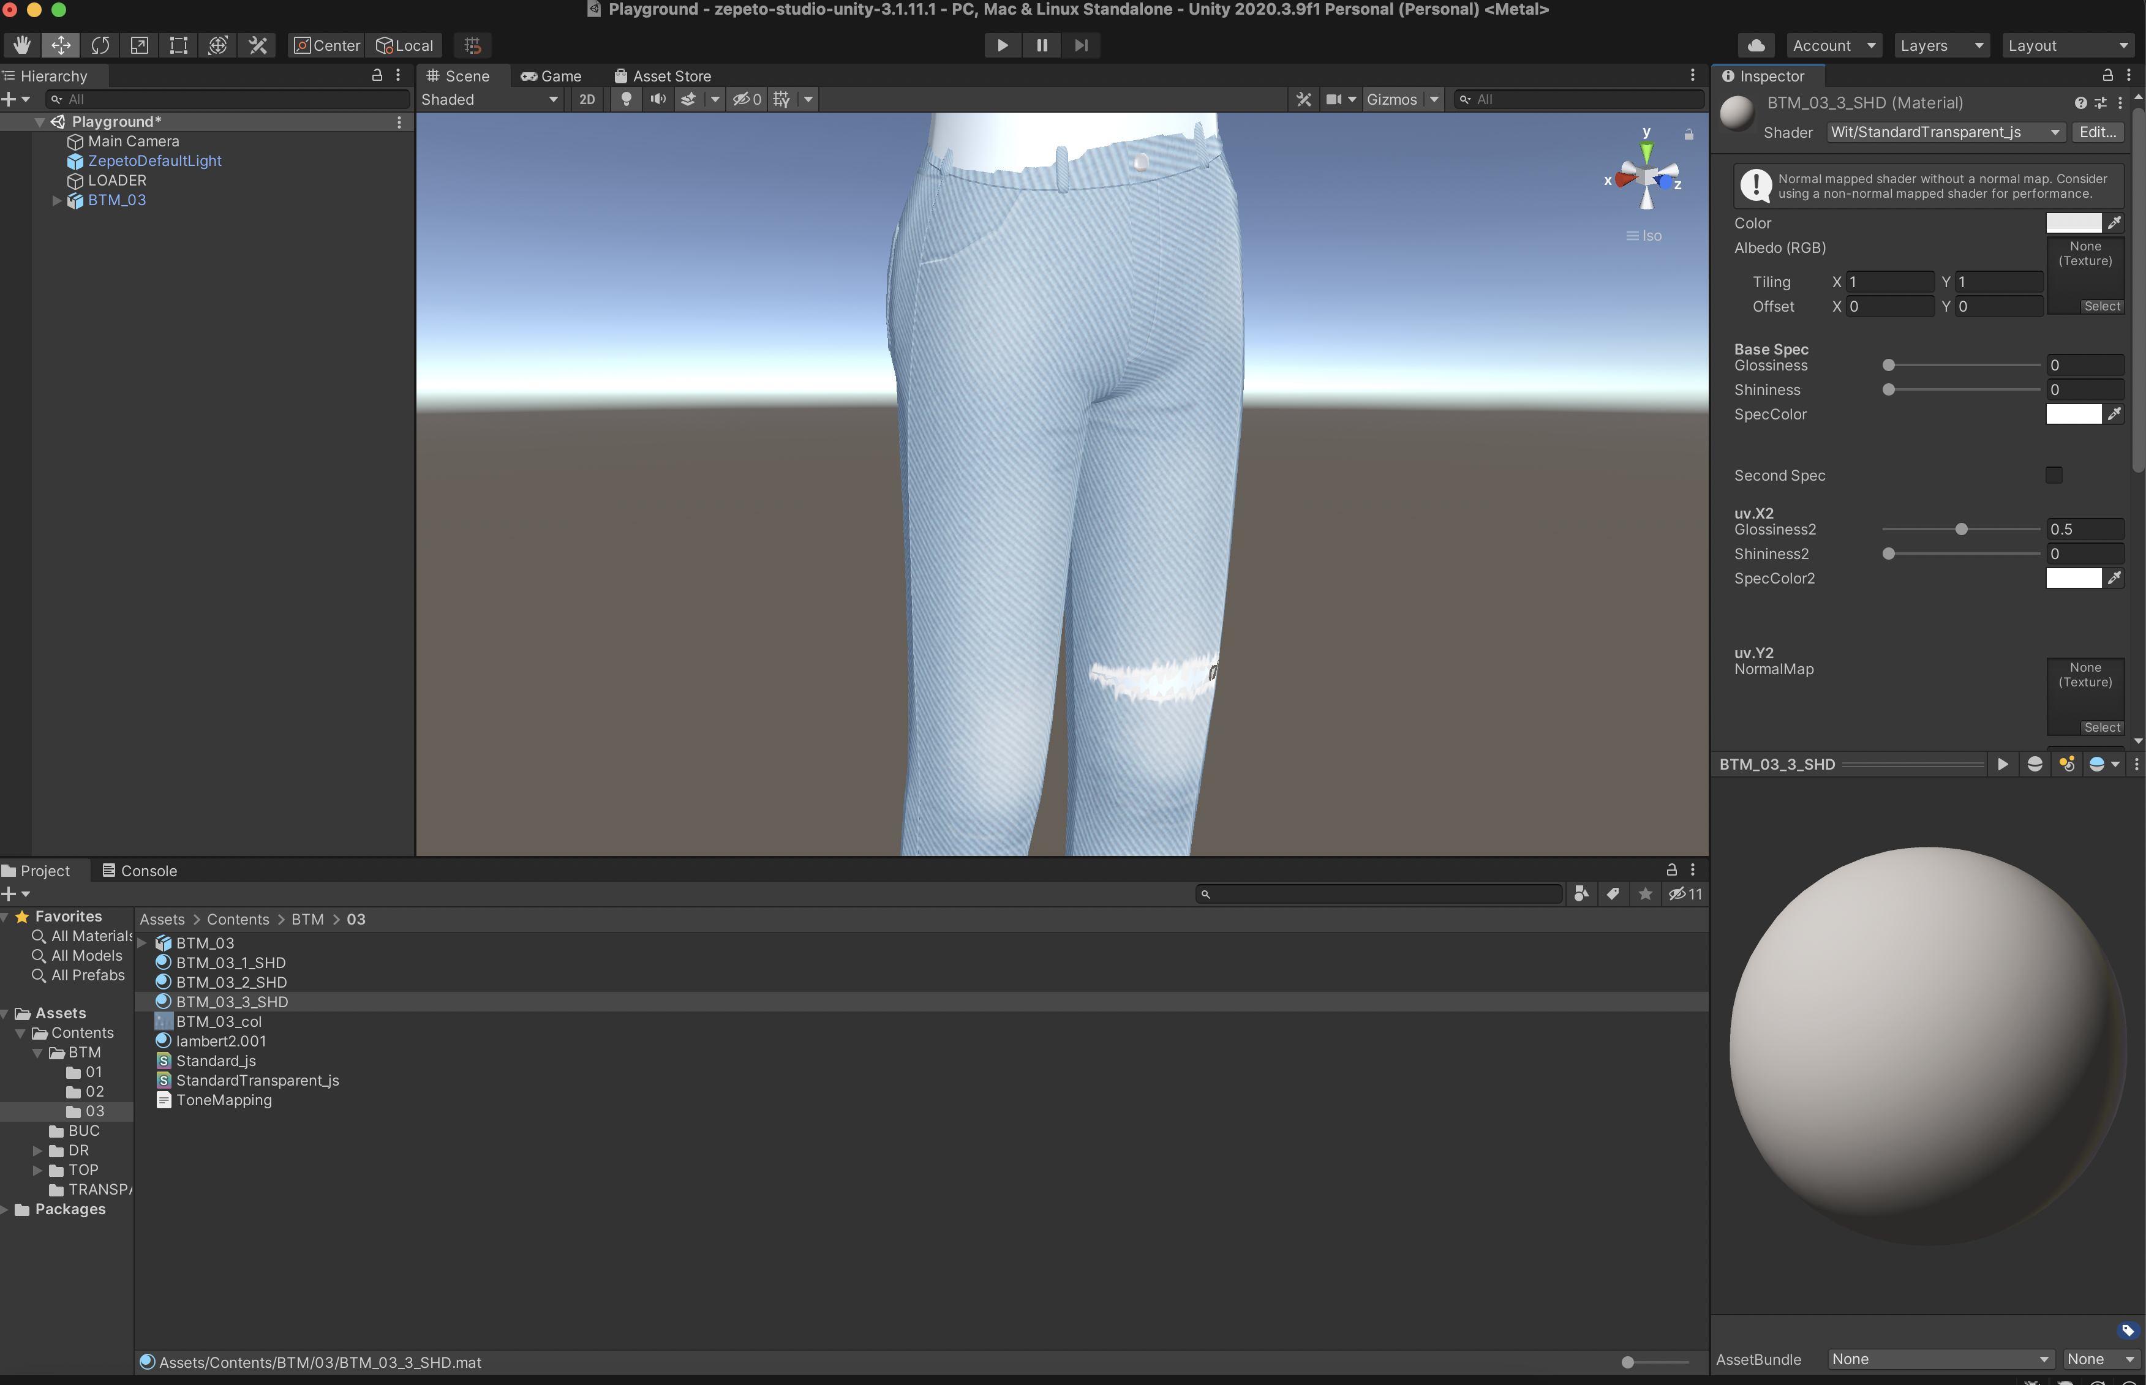The width and height of the screenshot is (2146, 1385).
Task: Toggle 2D scene view mode
Action: pyautogui.click(x=587, y=99)
